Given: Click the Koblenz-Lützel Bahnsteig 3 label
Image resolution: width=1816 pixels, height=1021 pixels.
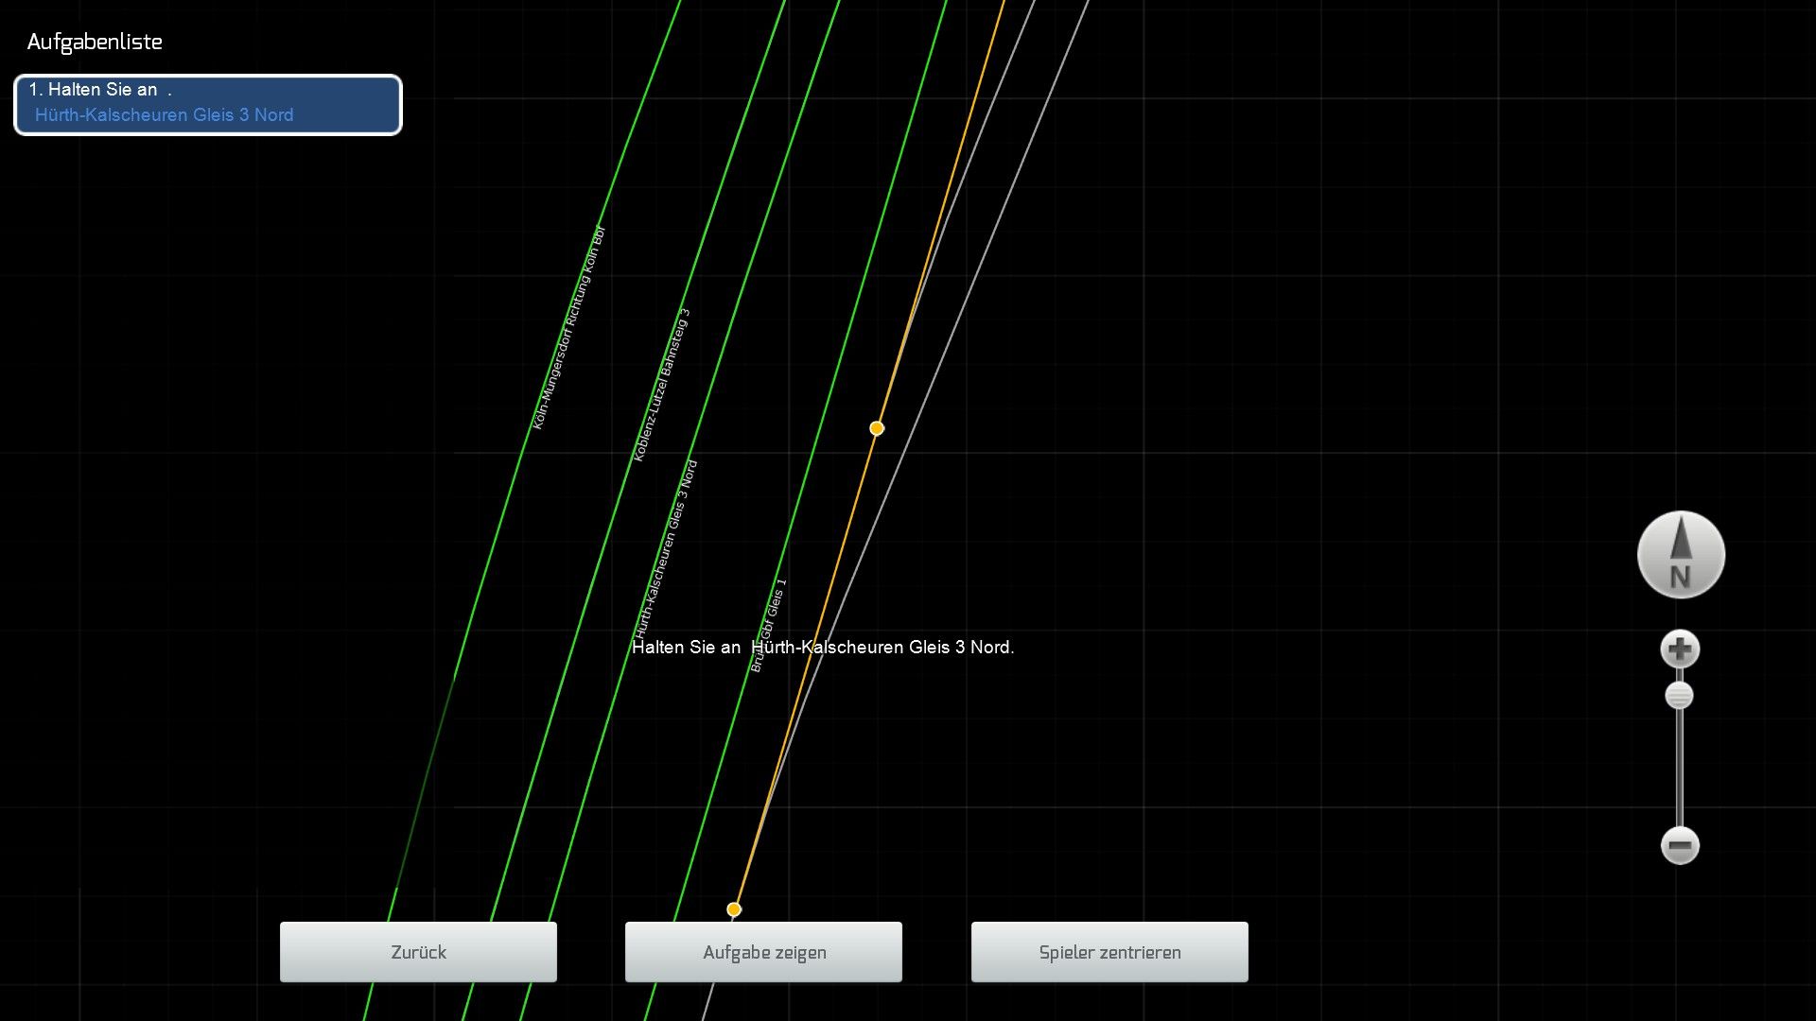Looking at the screenshot, I should (661, 385).
